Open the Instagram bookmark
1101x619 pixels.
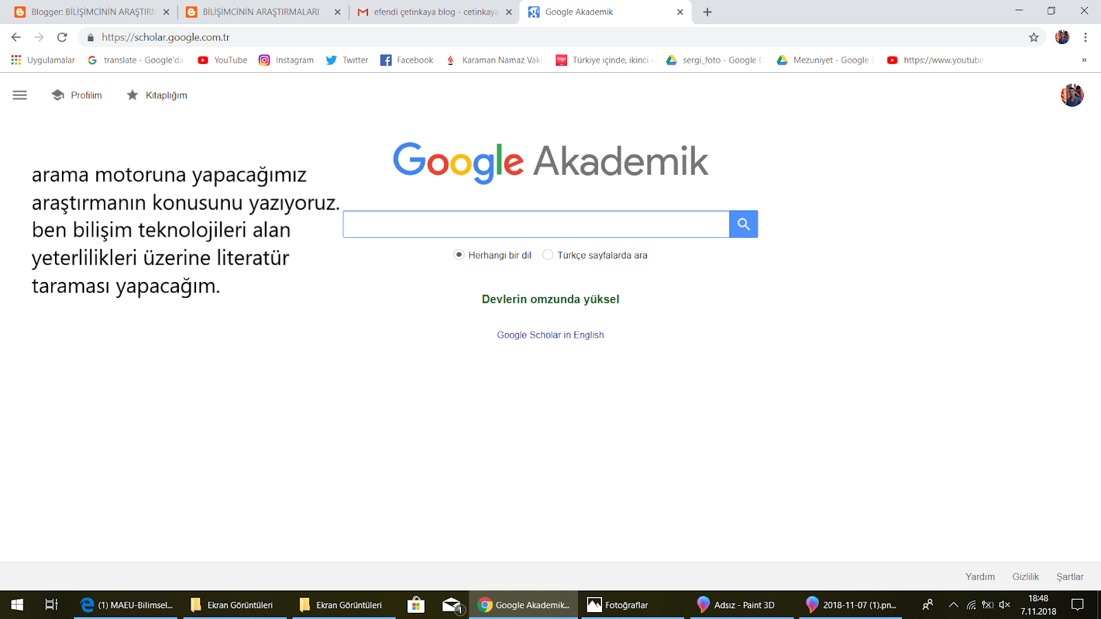(x=286, y=60)
